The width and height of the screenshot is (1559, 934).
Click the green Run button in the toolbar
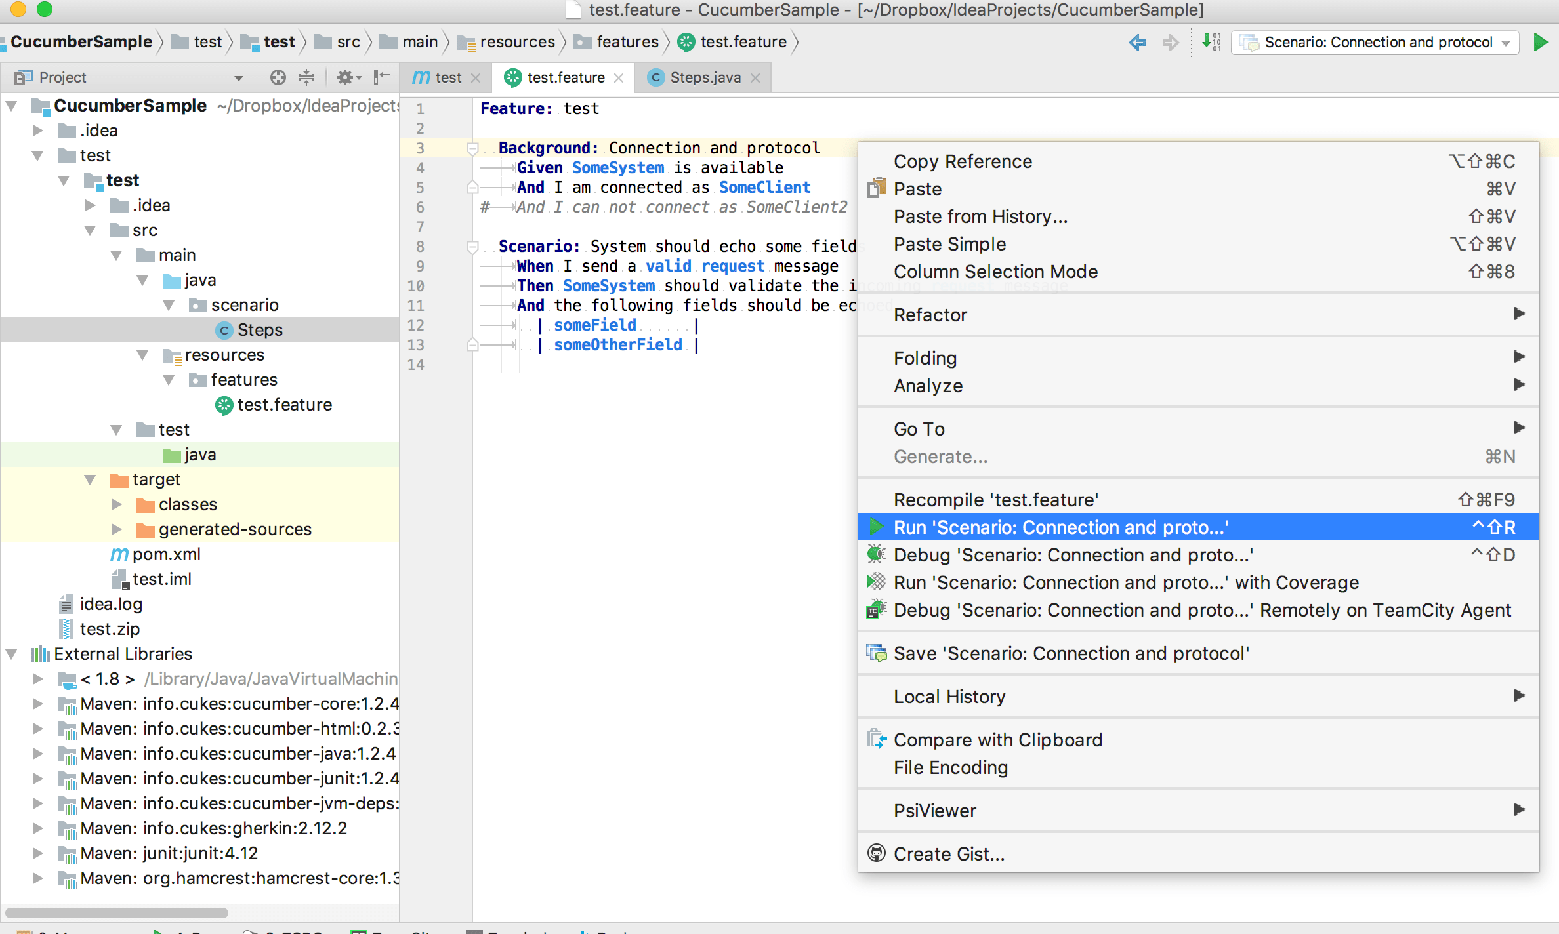pos(1541,42)
